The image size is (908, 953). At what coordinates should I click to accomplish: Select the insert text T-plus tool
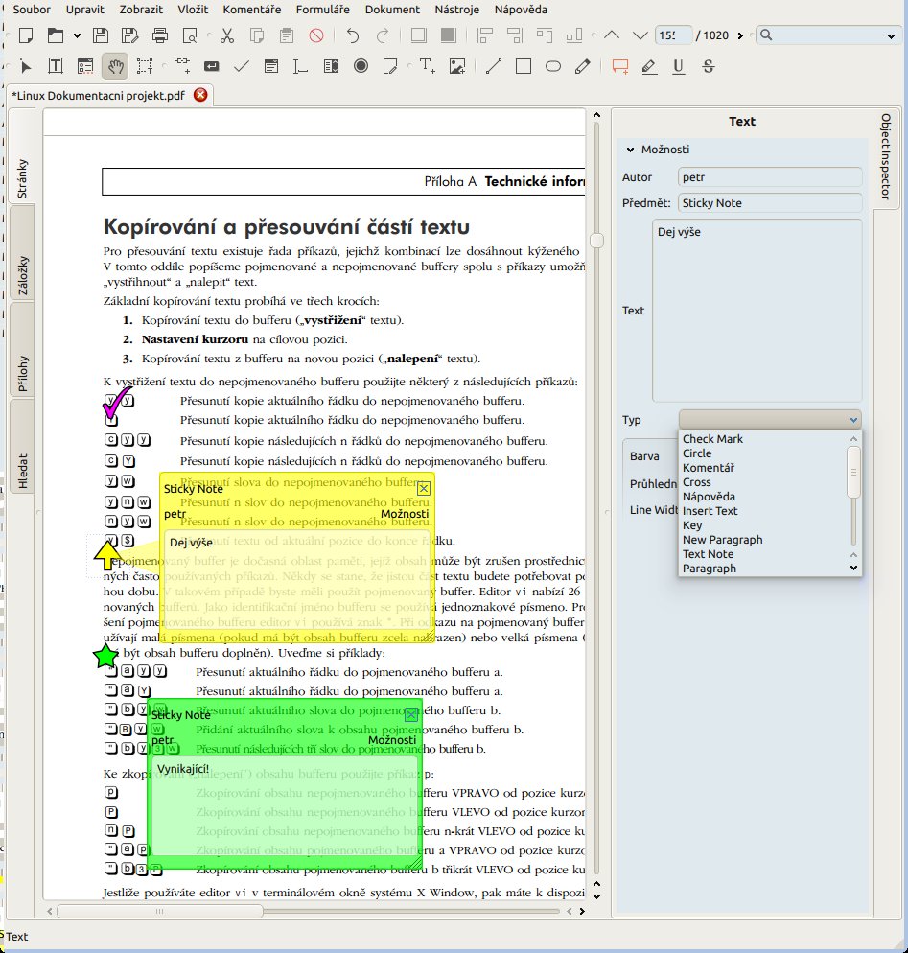428,66
